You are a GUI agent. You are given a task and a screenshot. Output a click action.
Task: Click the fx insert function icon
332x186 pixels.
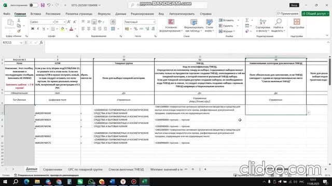coord(41,42)
